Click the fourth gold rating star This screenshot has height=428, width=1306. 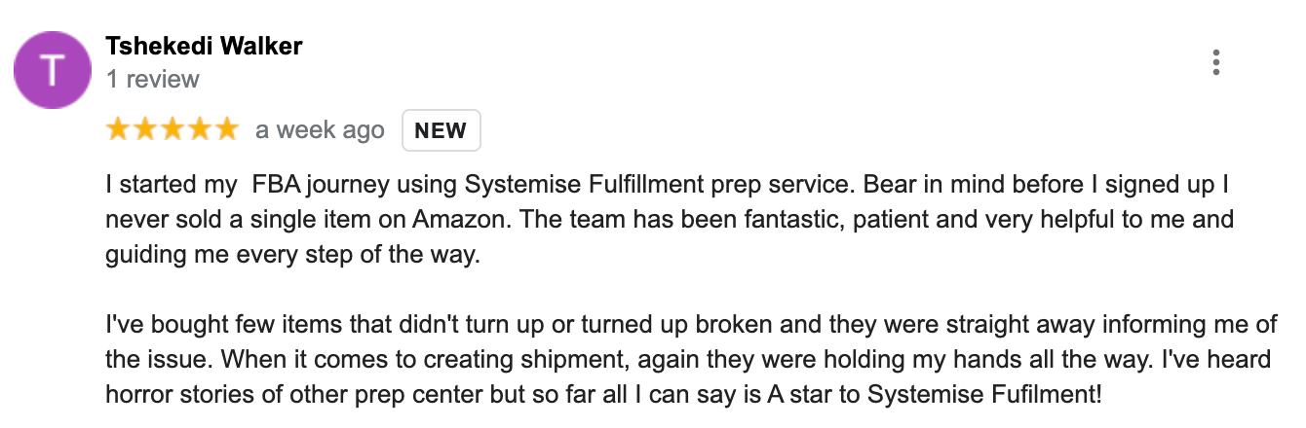(198, 129)
